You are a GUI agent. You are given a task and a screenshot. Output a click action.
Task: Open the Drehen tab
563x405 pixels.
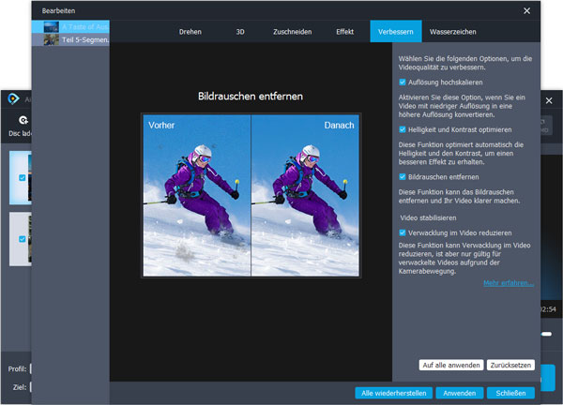pos(190,32)
